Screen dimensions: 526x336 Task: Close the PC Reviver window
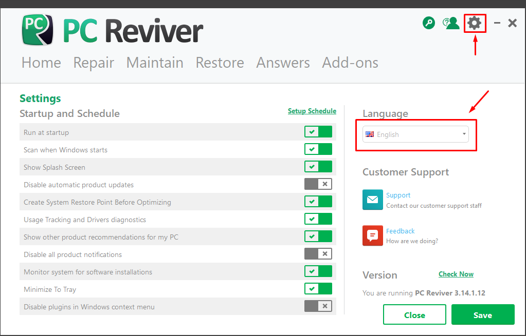click(512, 23)
